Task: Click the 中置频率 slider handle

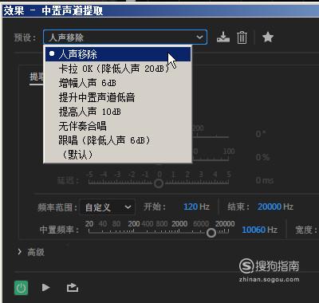Action: [x=211, y=233]
